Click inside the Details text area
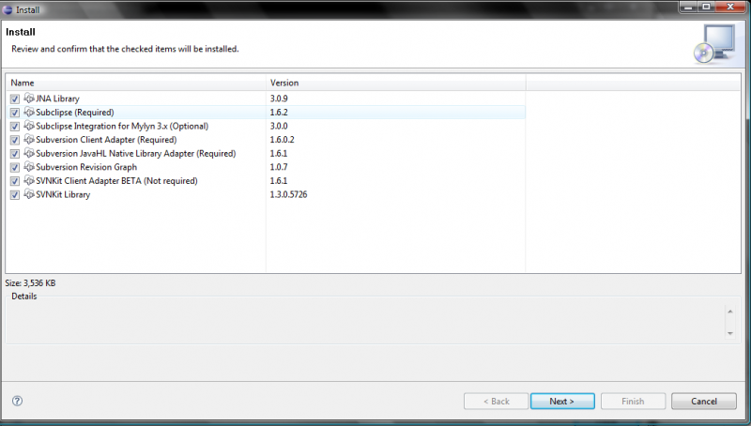The width and height of the screenshot is (751, 426). pos(365,322)
